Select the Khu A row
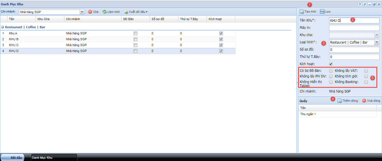The width and height of the screenshot is (382, 161). point(118,33)
